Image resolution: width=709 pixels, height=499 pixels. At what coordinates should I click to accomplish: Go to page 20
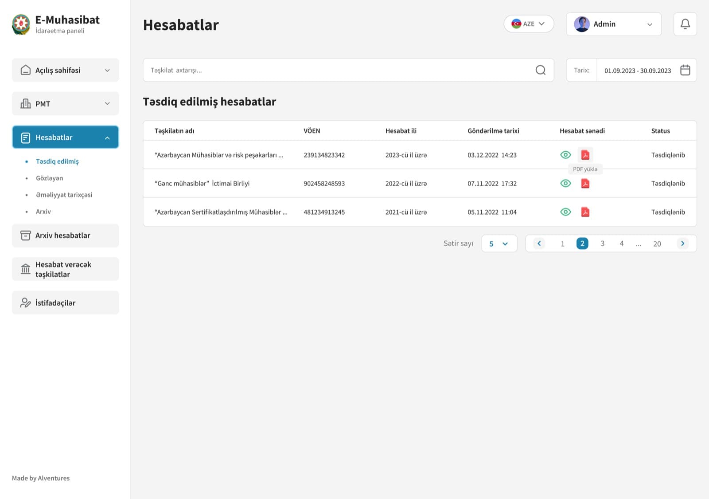657,244
